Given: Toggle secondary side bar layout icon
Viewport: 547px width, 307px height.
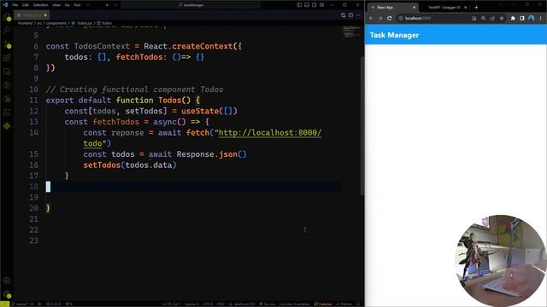Looking at the screenshot, I should 315,5.
